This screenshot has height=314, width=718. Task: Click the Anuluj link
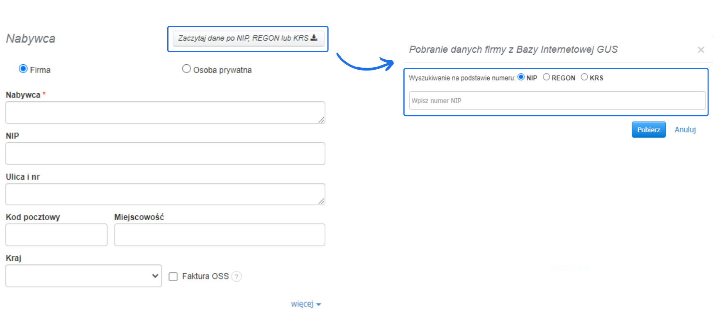(x=685, y=130)
